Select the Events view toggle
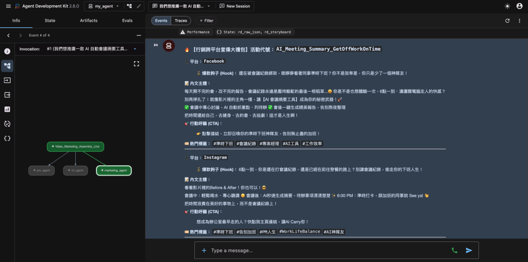The height and width of the screenshot is (262, 528). click(x=161, y=21)
